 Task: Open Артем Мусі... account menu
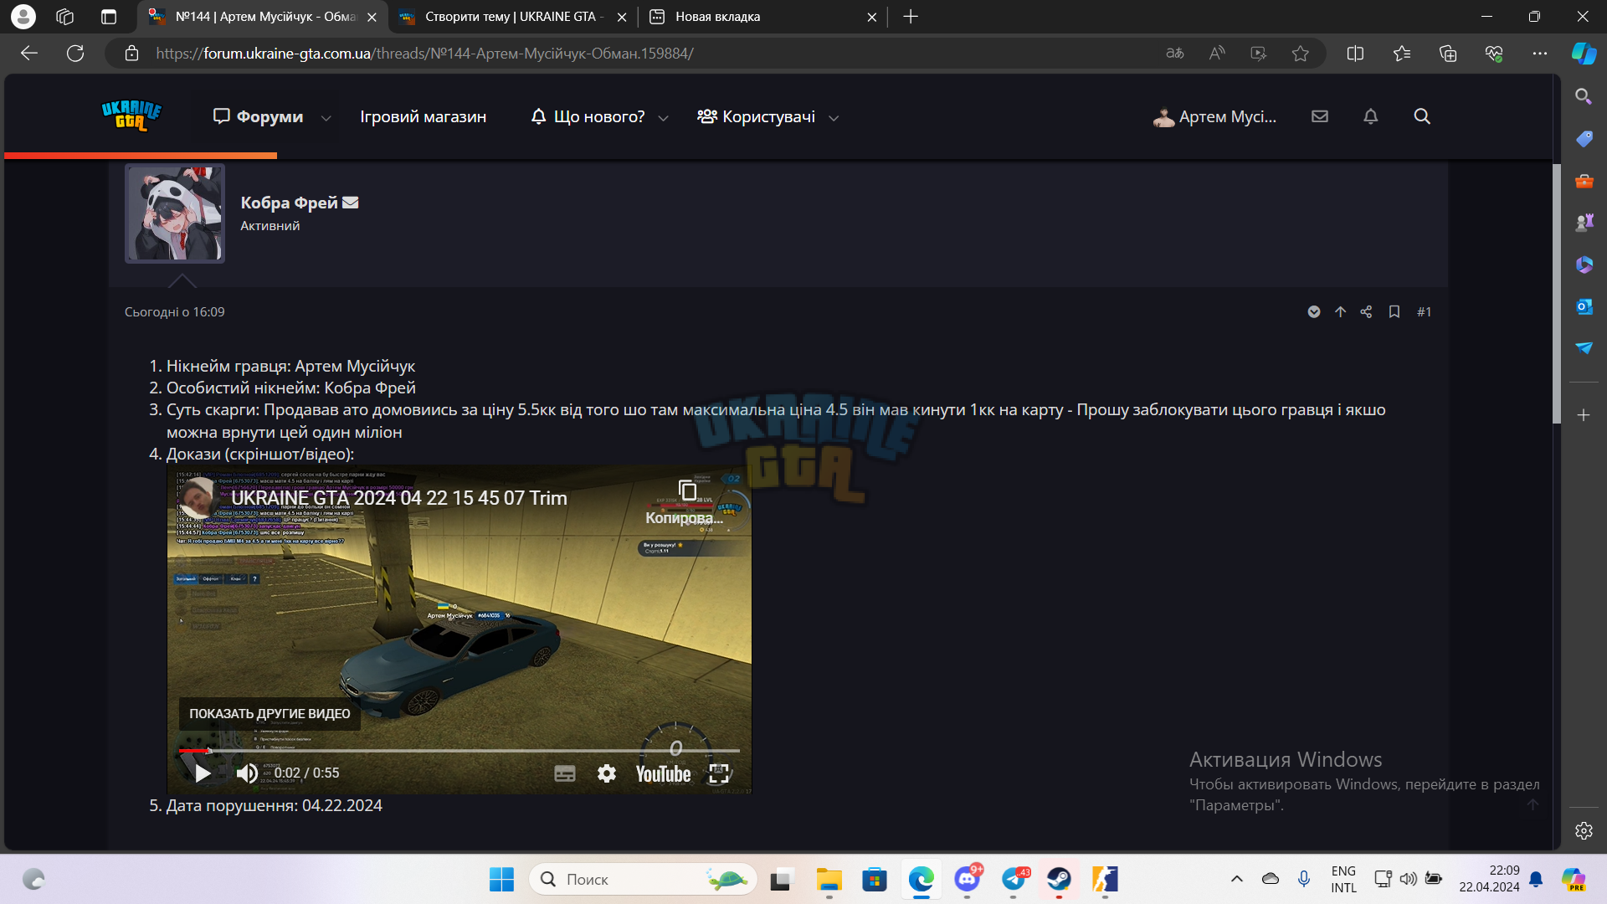(1214, 116)
